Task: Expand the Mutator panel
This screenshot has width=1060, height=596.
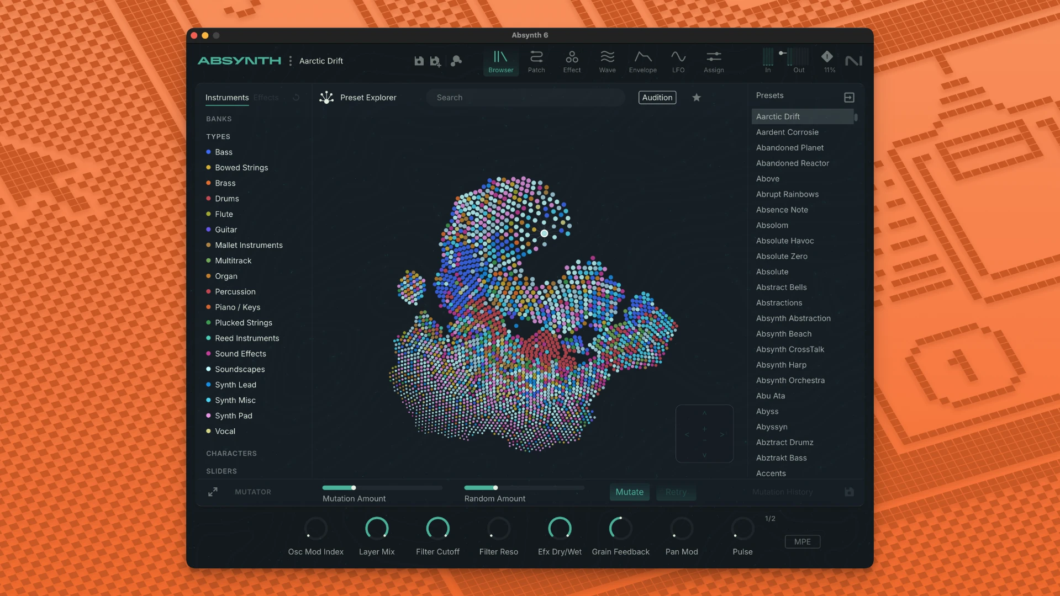Action: 213,492
